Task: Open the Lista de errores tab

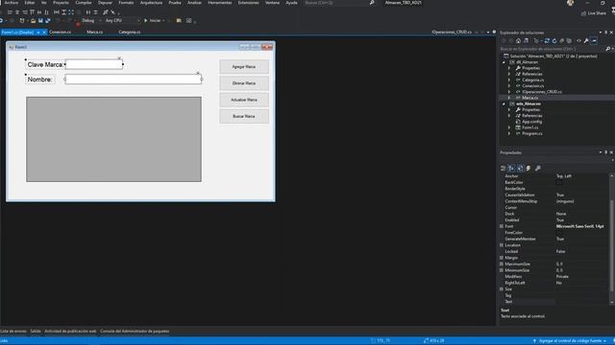Action: coord(13,332)
